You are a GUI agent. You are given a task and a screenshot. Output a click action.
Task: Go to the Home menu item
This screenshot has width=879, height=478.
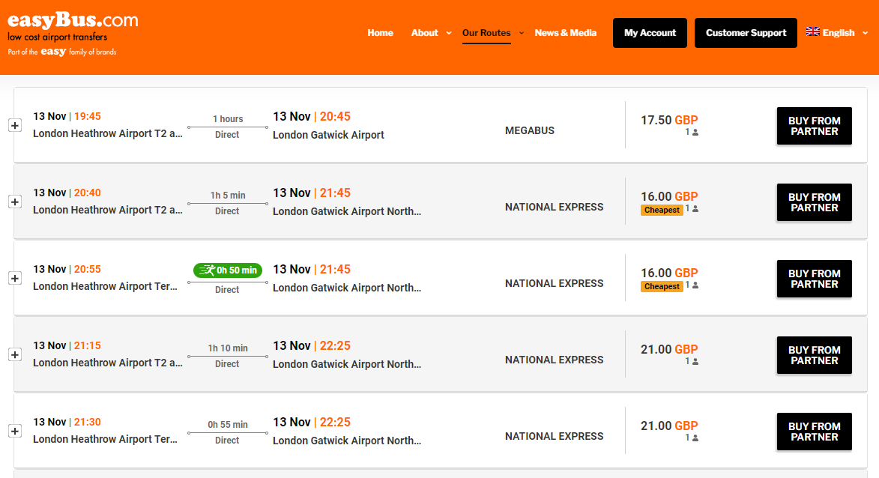[x=380, y=32]
